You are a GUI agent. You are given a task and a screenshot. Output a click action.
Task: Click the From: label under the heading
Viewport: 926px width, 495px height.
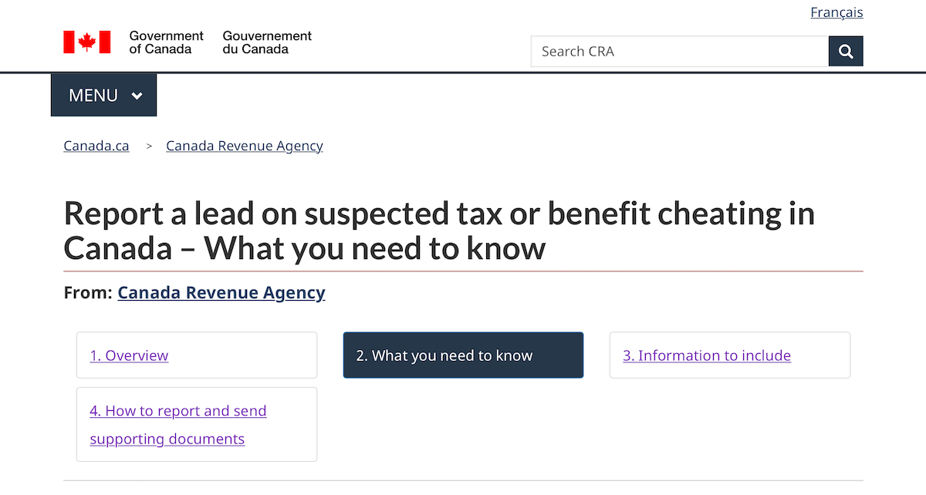click(x=88, y=293)
